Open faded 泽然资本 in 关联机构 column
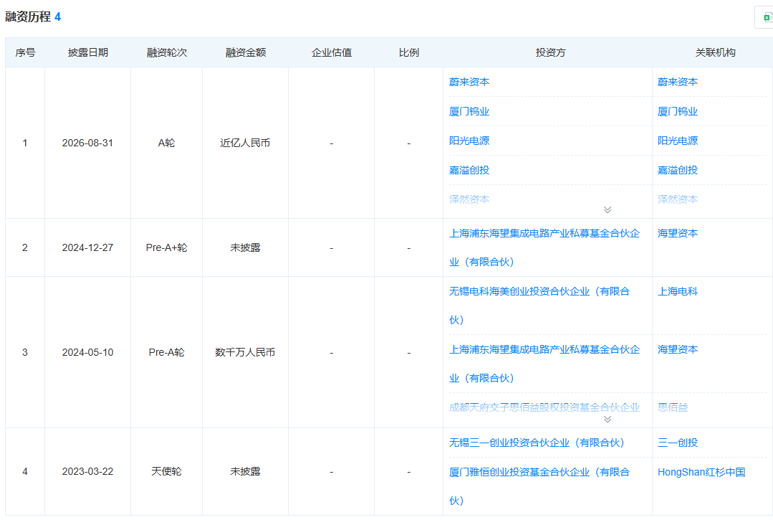Viewport: 773px width, 520px height. point(678,199)
